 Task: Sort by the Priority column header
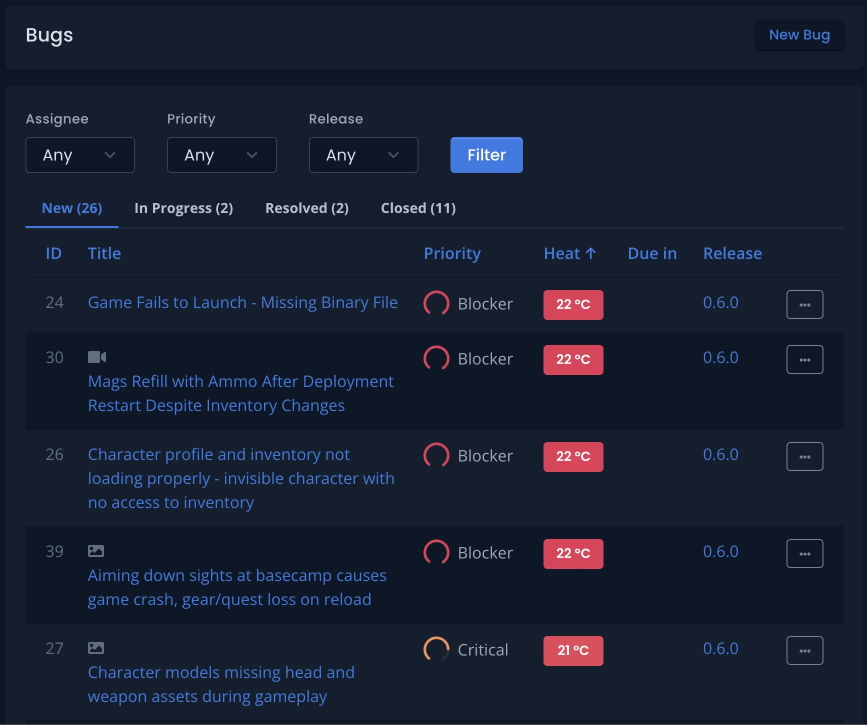tap(452, 253)
